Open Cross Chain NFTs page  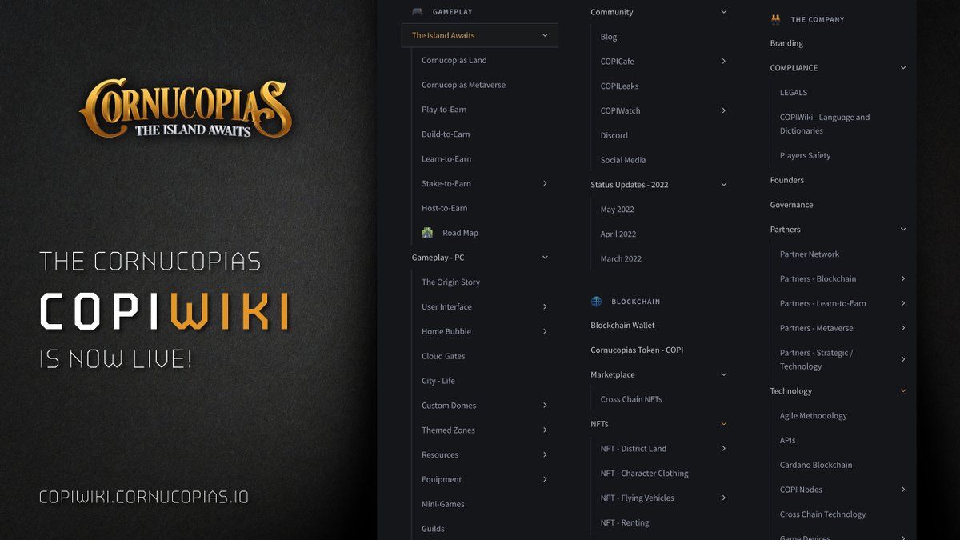pyautogui.click(x=631, y=399)
